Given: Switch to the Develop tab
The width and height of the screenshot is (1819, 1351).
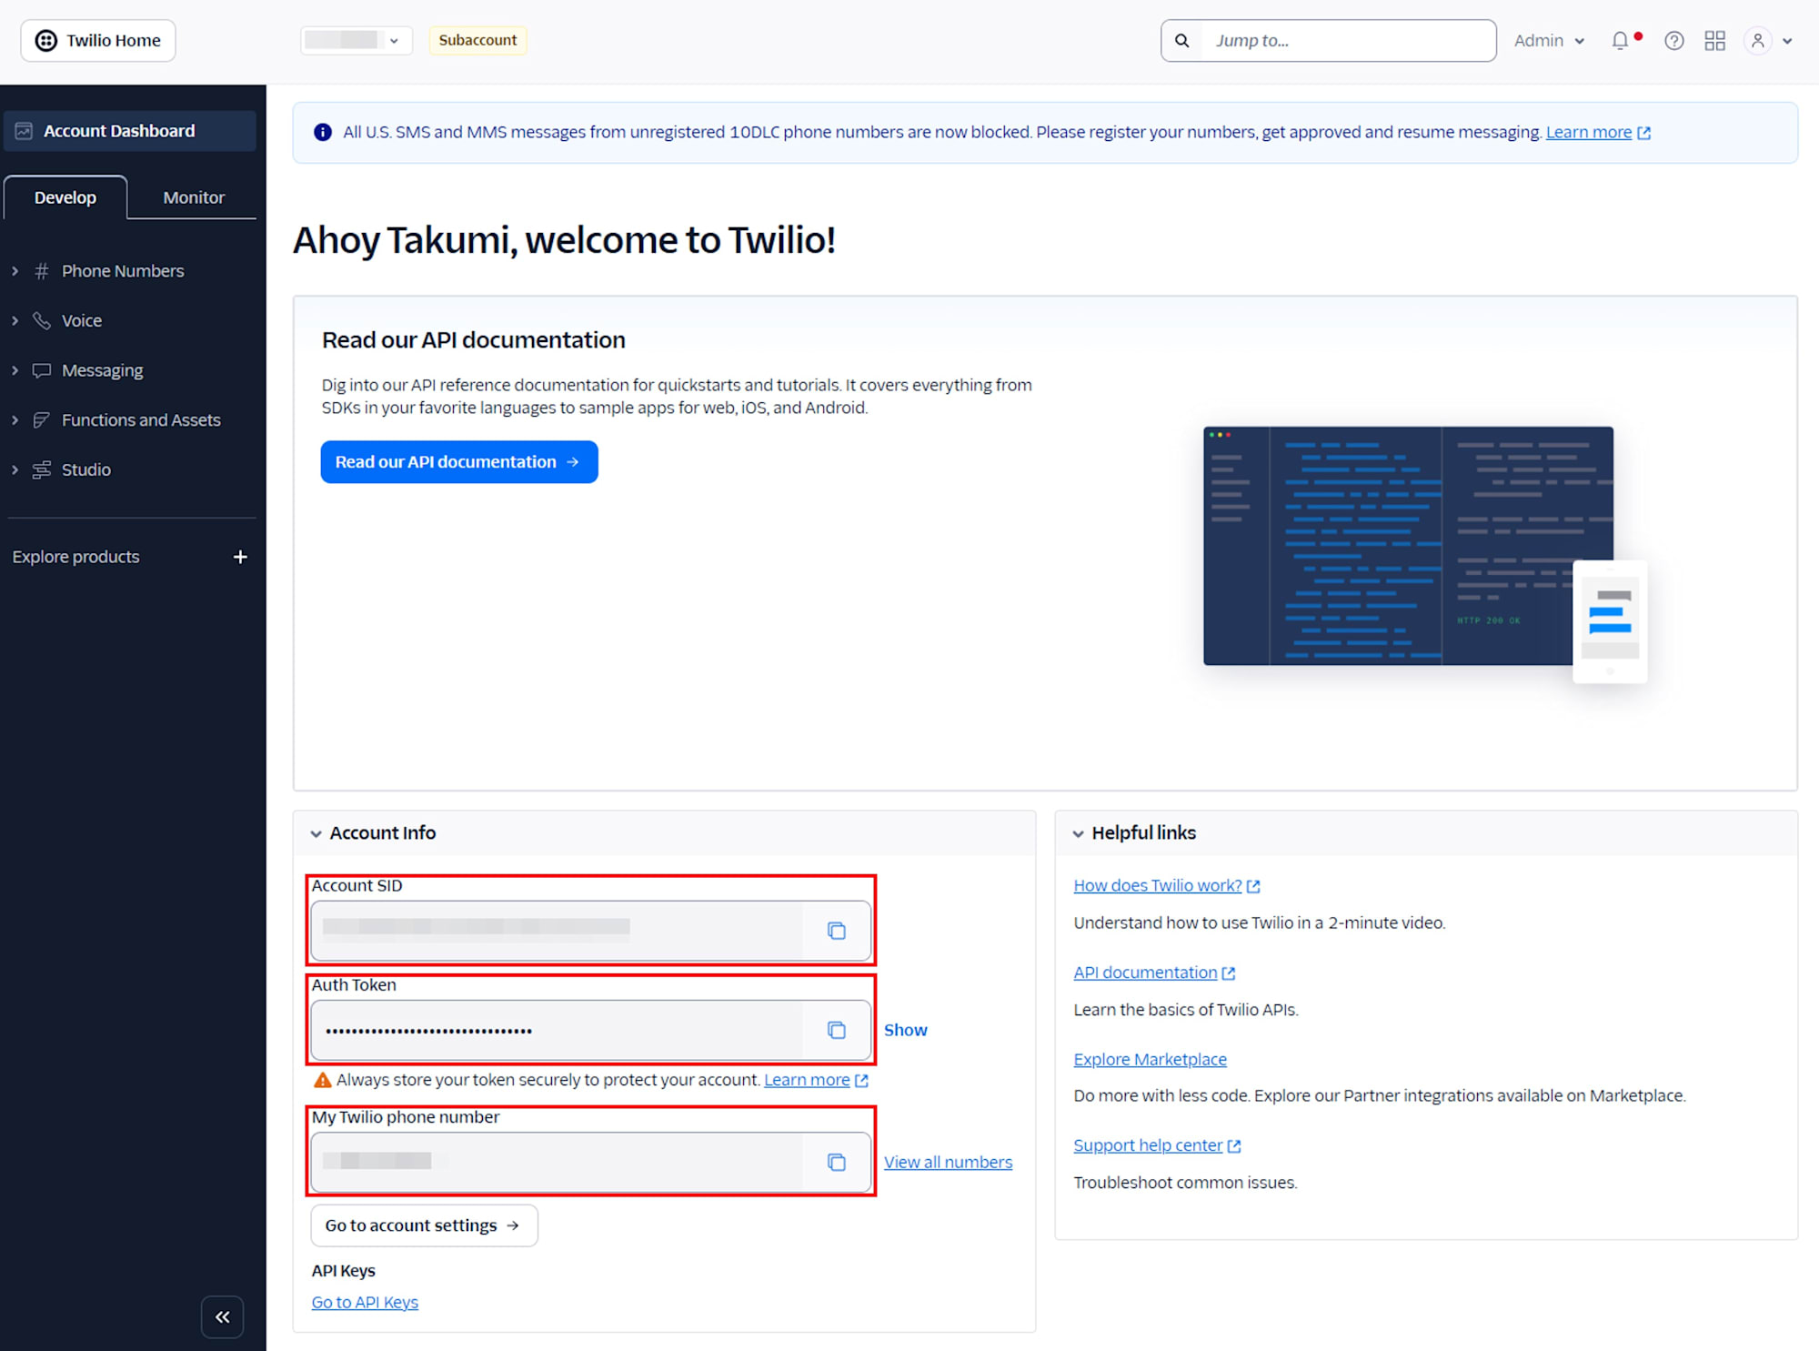Looking at the screenshot, I should point(65,197).
